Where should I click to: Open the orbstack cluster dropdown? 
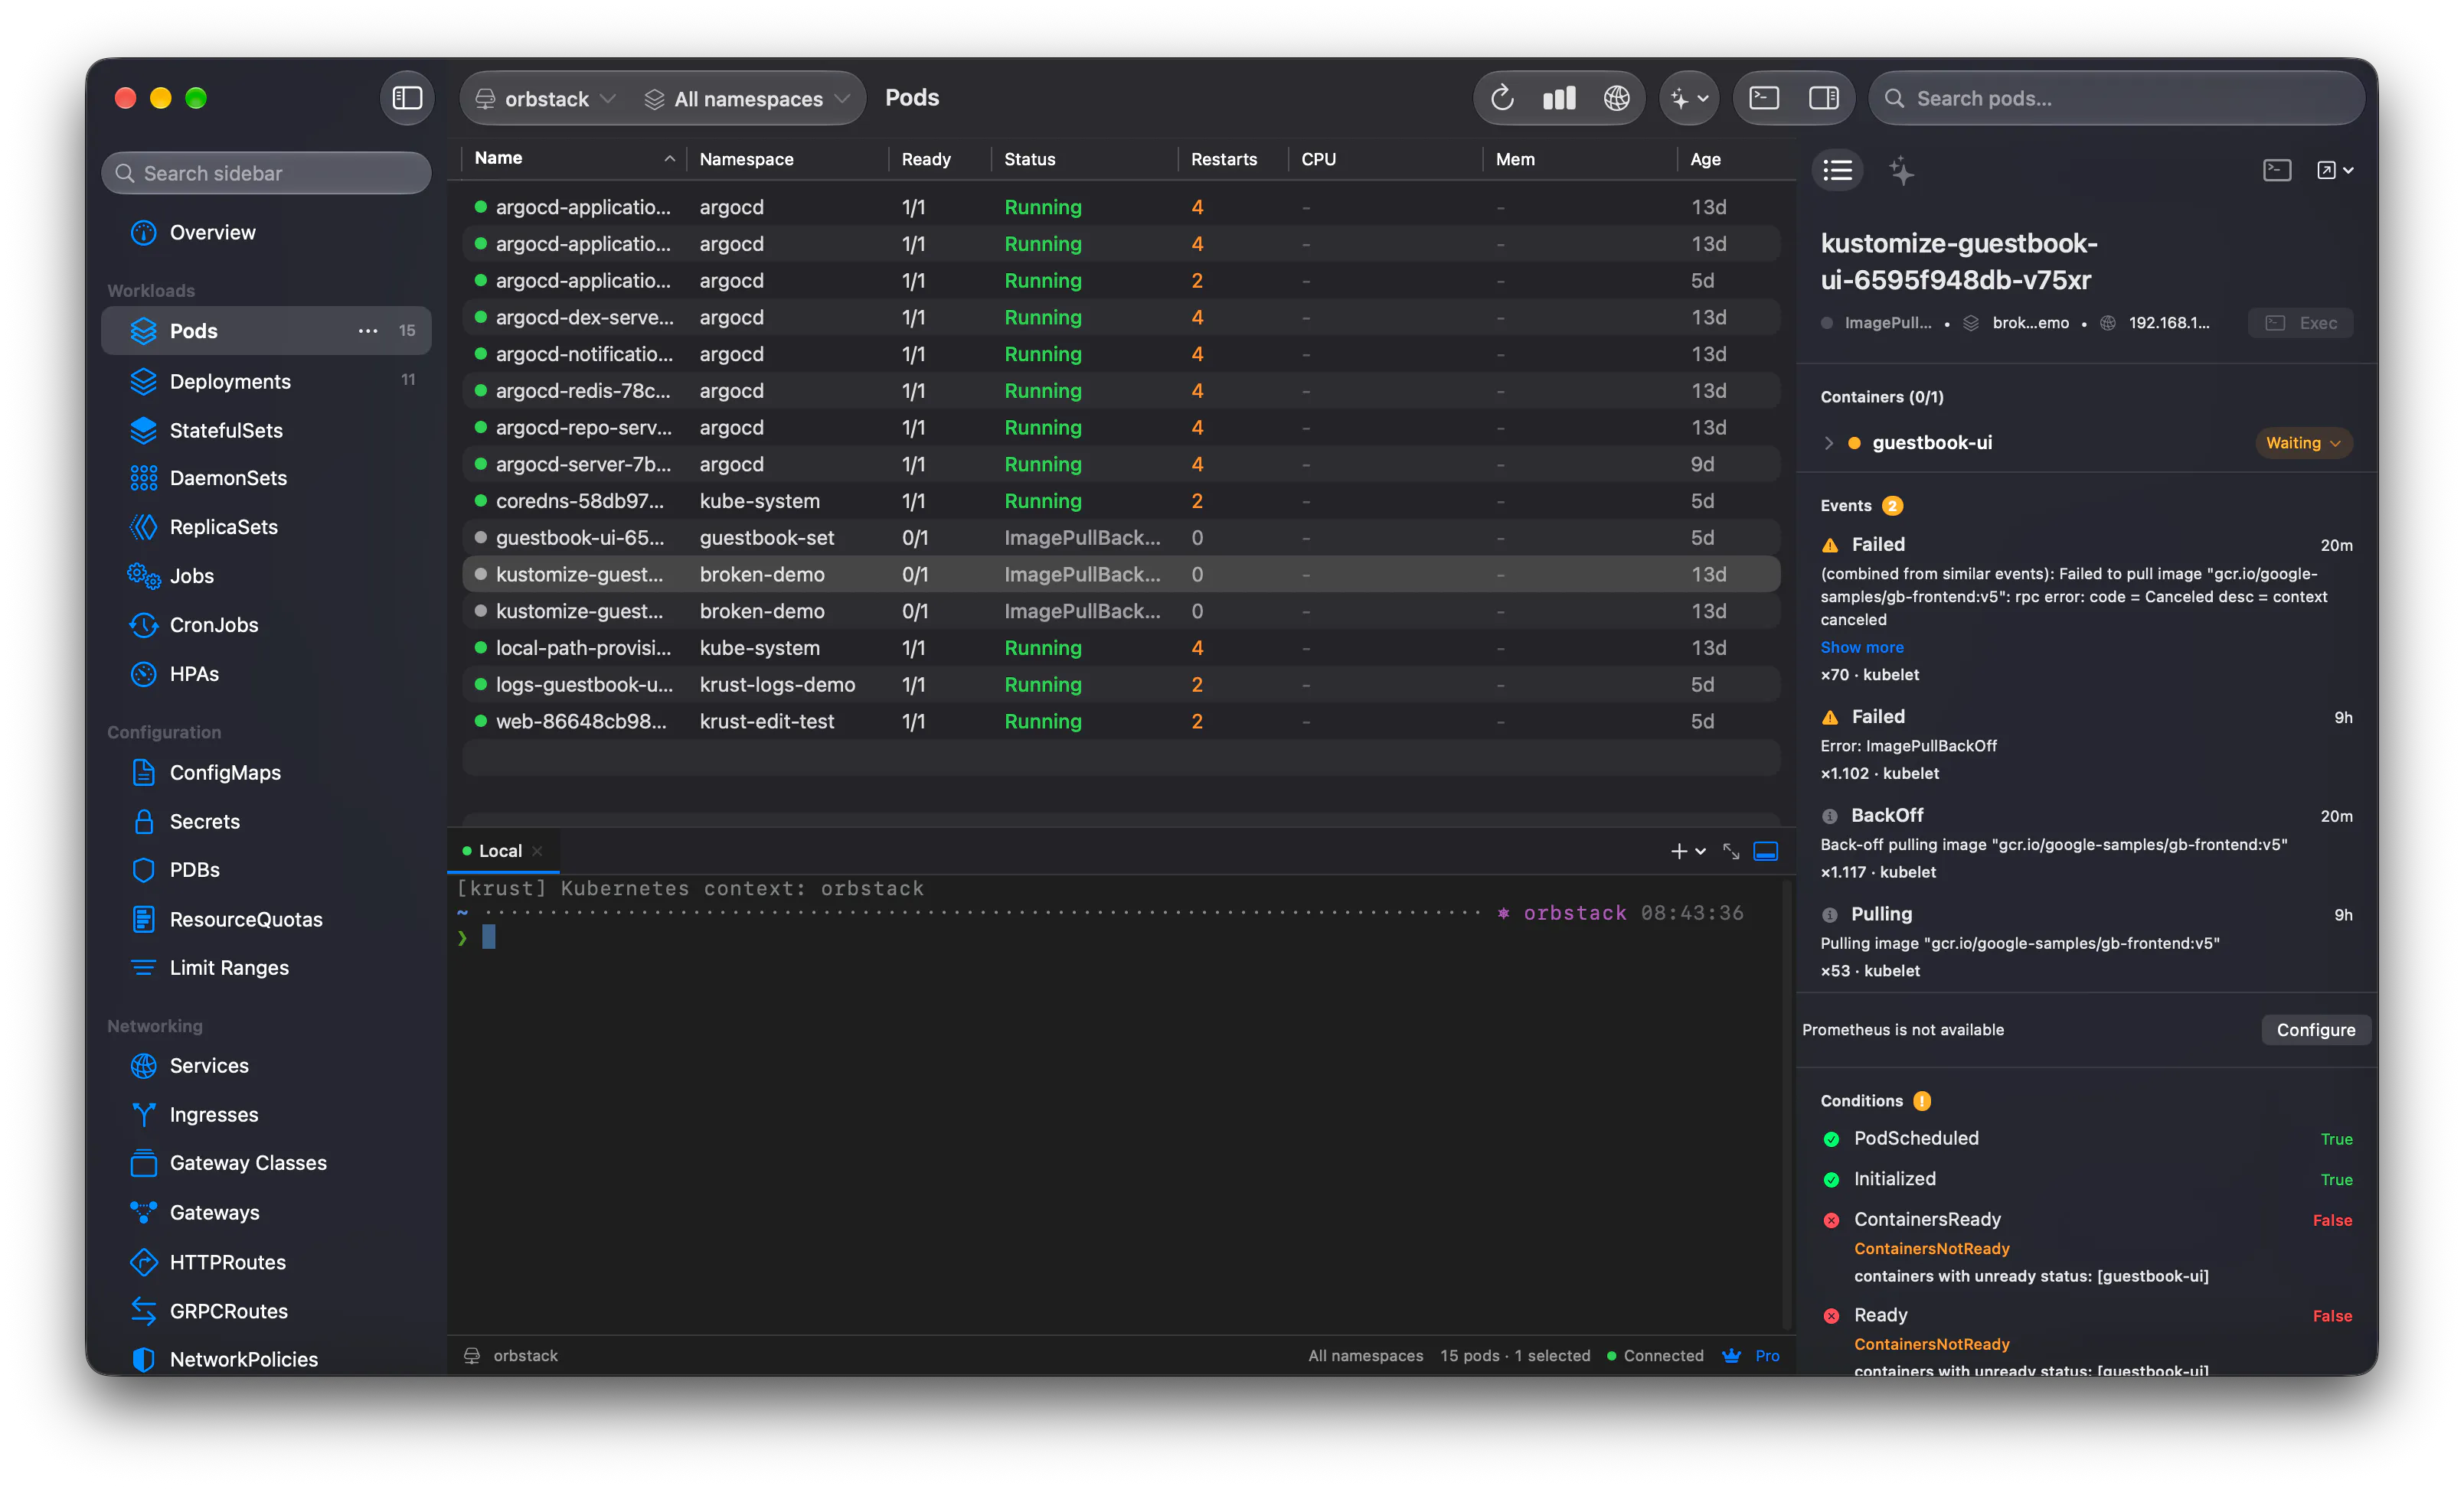(x=545, y=99)
